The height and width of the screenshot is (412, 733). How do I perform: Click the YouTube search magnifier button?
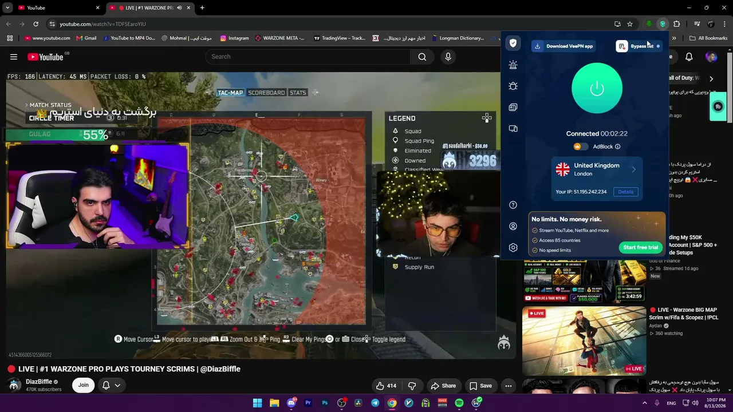click(x=422, y=57)
